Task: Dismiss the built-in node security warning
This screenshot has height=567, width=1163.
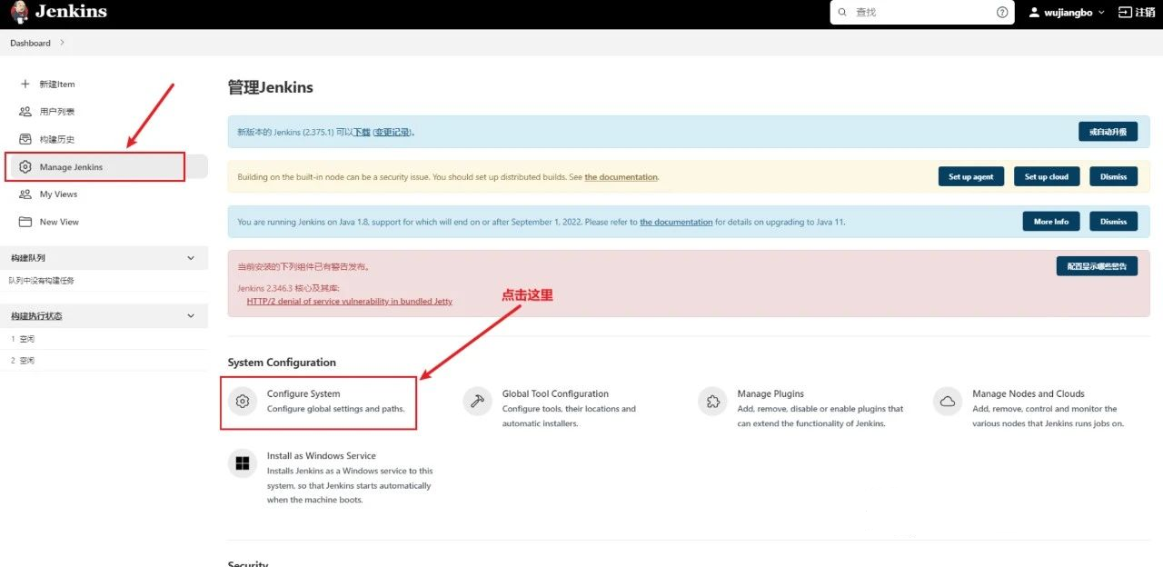Action: [1113, 176]
